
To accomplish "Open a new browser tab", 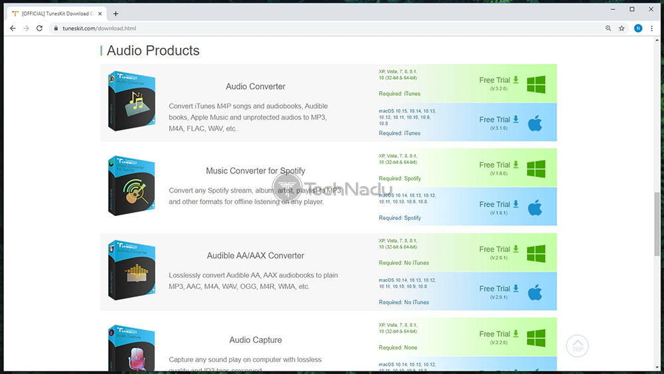I will coord(116,13).
